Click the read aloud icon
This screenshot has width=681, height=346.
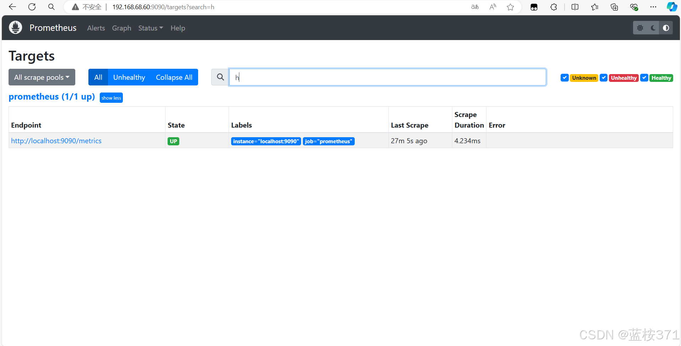[493, 7]
